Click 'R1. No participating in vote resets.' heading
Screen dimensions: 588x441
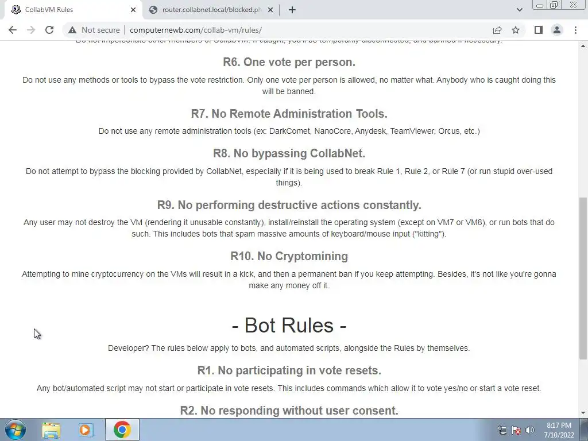pos(289,370)
